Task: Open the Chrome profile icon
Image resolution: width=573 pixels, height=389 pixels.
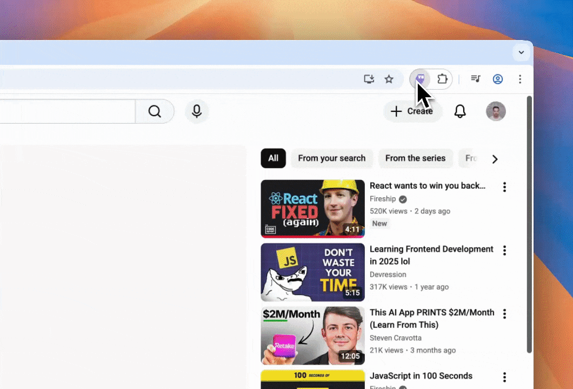Action: pos(498,79)
